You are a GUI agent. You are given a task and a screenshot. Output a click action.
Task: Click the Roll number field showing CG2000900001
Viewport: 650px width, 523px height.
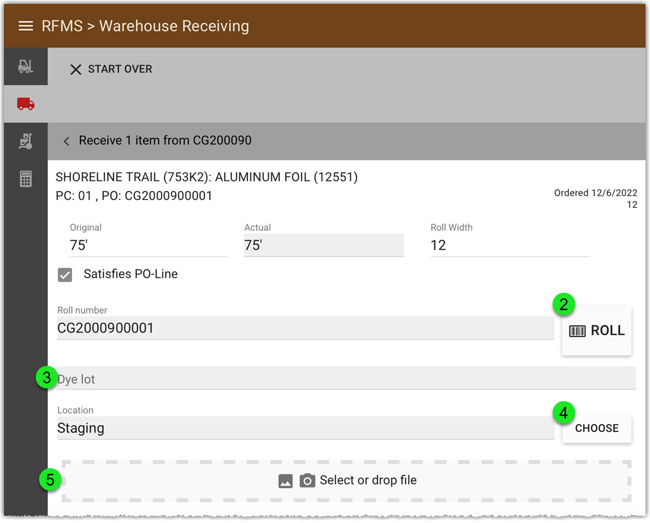[279, 328]
